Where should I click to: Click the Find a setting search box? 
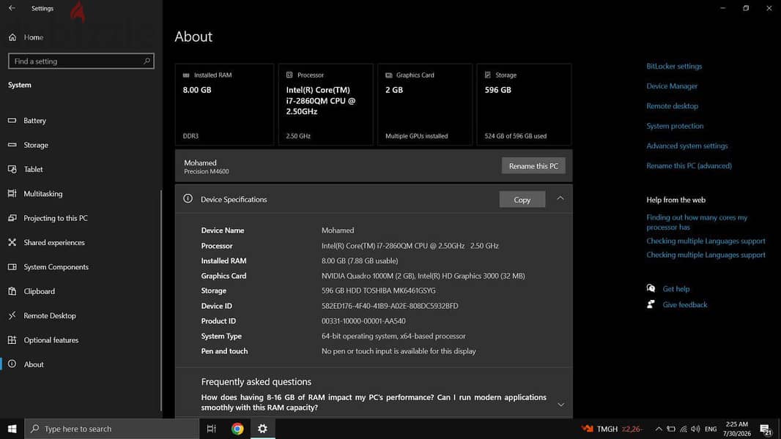click(x=81, y=61)
